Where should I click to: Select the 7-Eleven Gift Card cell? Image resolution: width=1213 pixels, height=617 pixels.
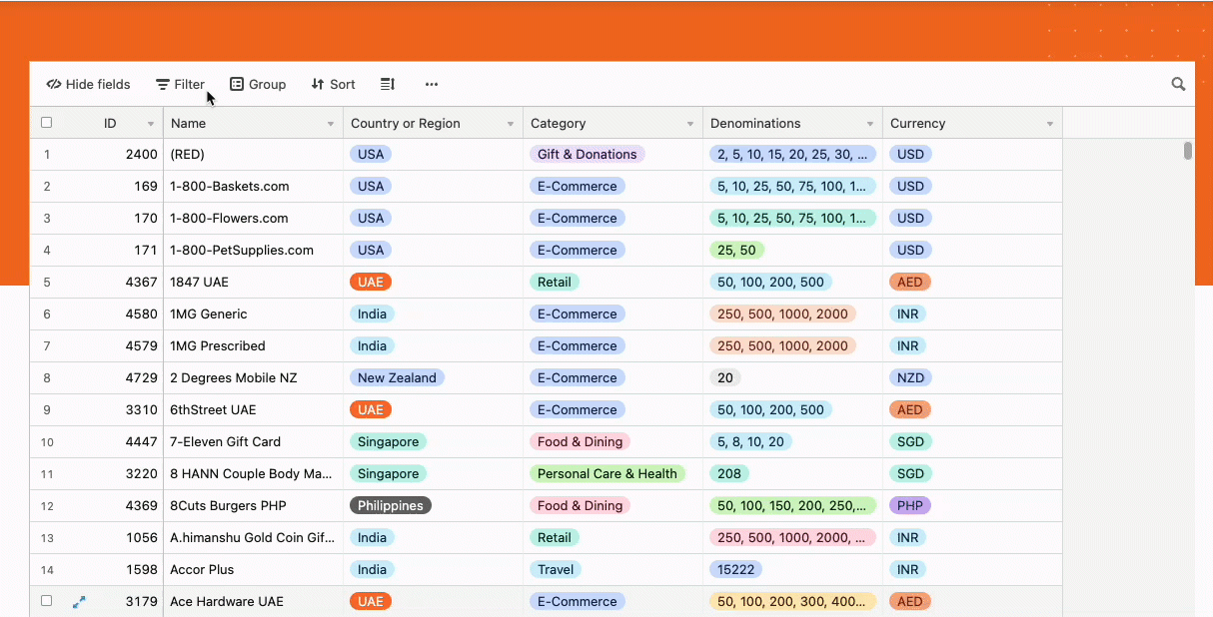click(253, 442)
